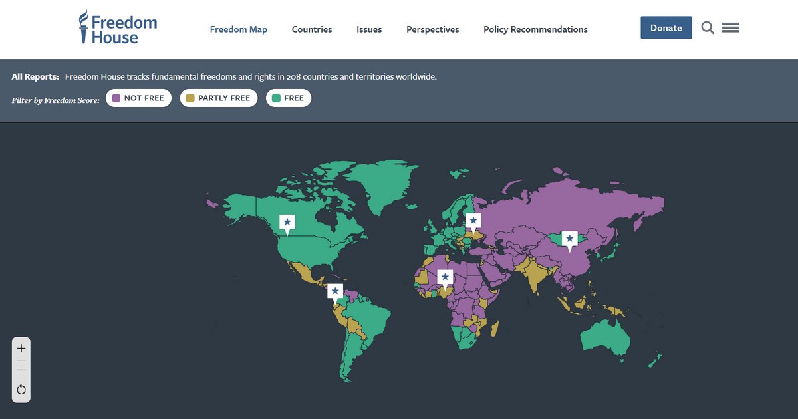Click the zoom out minus button

[x=21, y=370]
